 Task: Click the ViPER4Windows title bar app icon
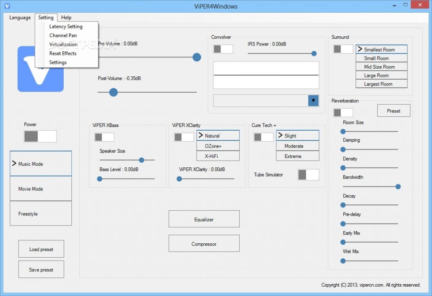[8, 6]
